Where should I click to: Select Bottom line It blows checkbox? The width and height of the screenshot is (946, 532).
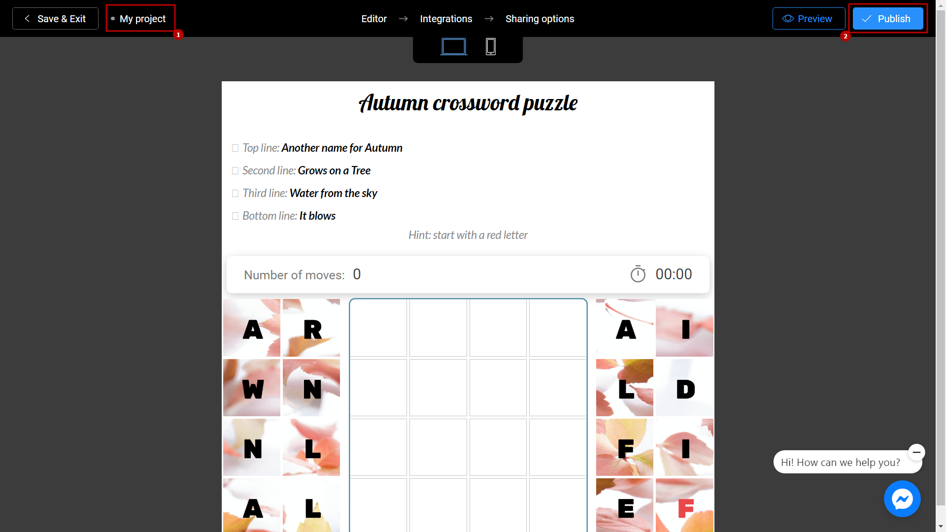pos(235,215)
